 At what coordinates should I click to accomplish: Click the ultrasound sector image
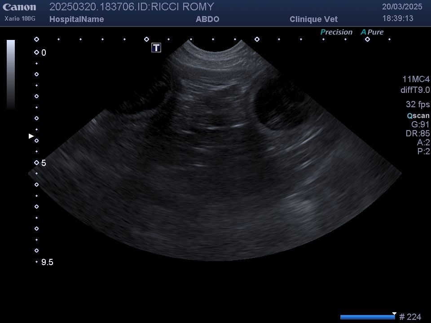(x=215, y=150)
